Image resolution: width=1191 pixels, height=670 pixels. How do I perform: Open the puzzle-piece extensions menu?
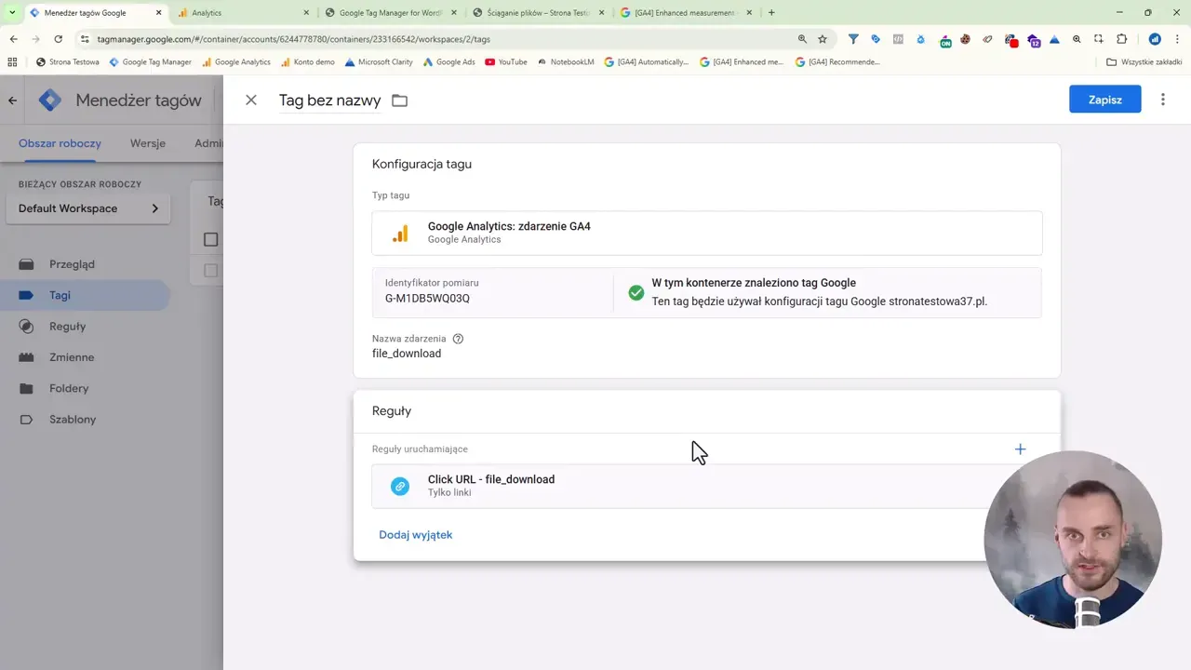1121,39
